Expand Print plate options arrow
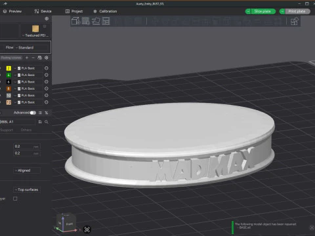 click(x=282, y=11)
